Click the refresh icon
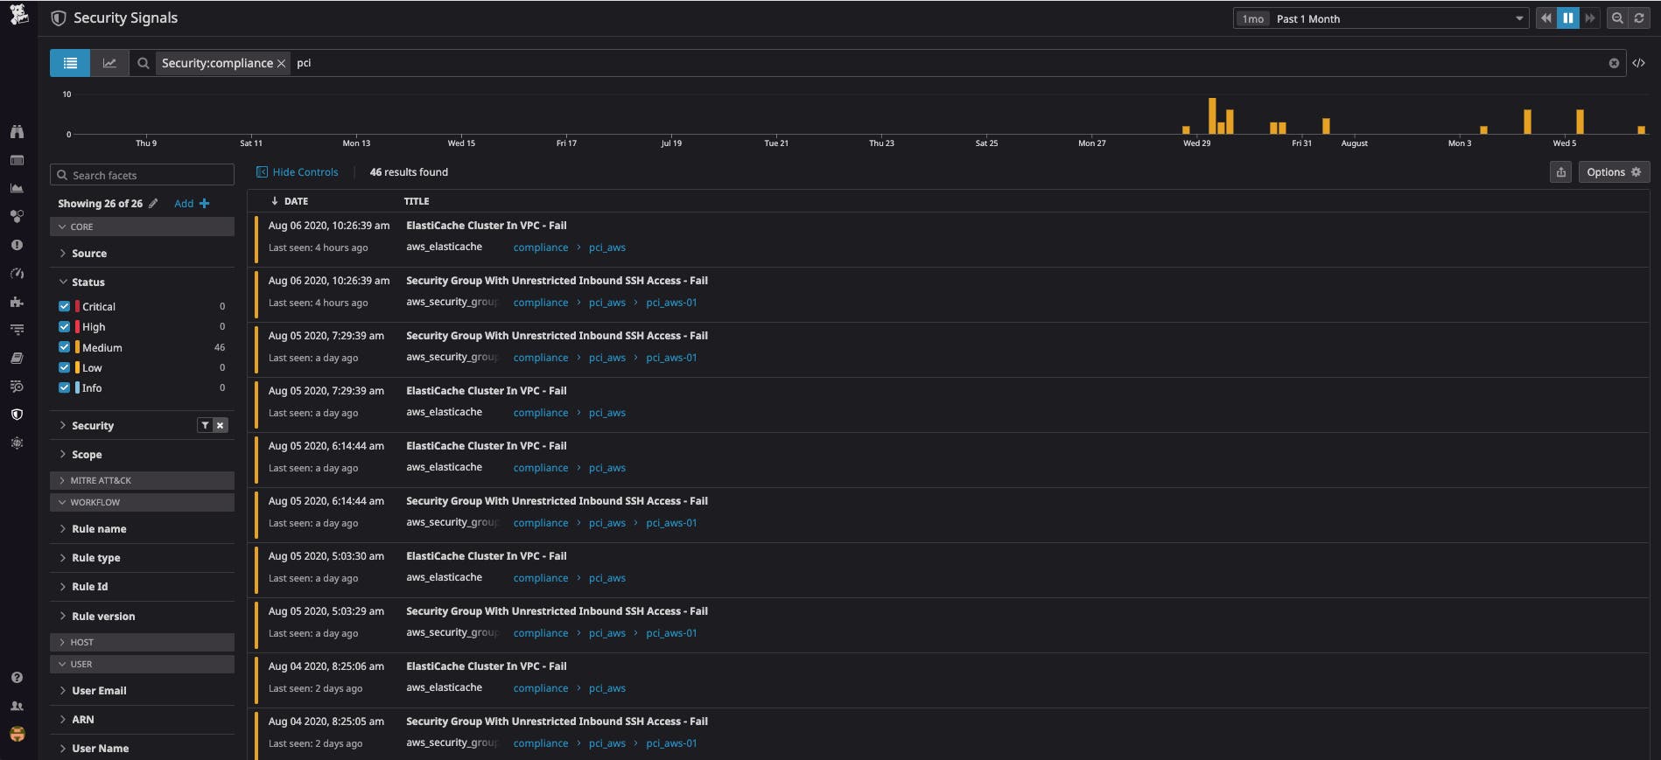The height and width of the screenshot is (760, 1661). (1639, 18)
